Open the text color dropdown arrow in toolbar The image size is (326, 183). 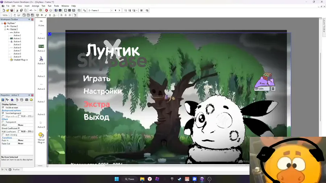click(57, 15)
